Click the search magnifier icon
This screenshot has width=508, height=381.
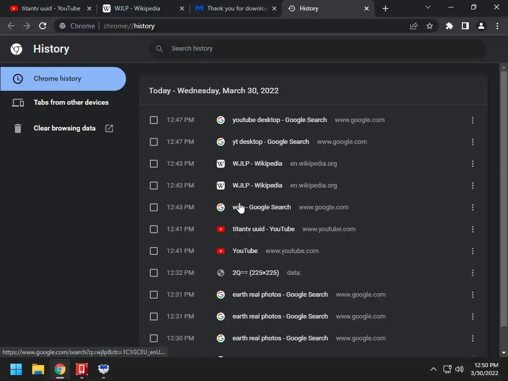coord(159,49)
